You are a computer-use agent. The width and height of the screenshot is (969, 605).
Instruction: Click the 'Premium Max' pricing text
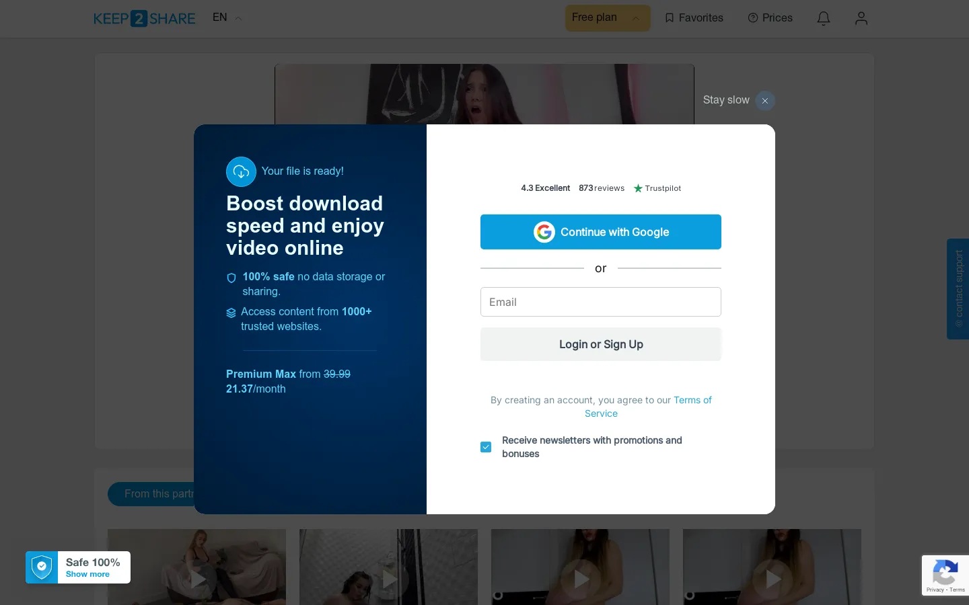[261, 374]
